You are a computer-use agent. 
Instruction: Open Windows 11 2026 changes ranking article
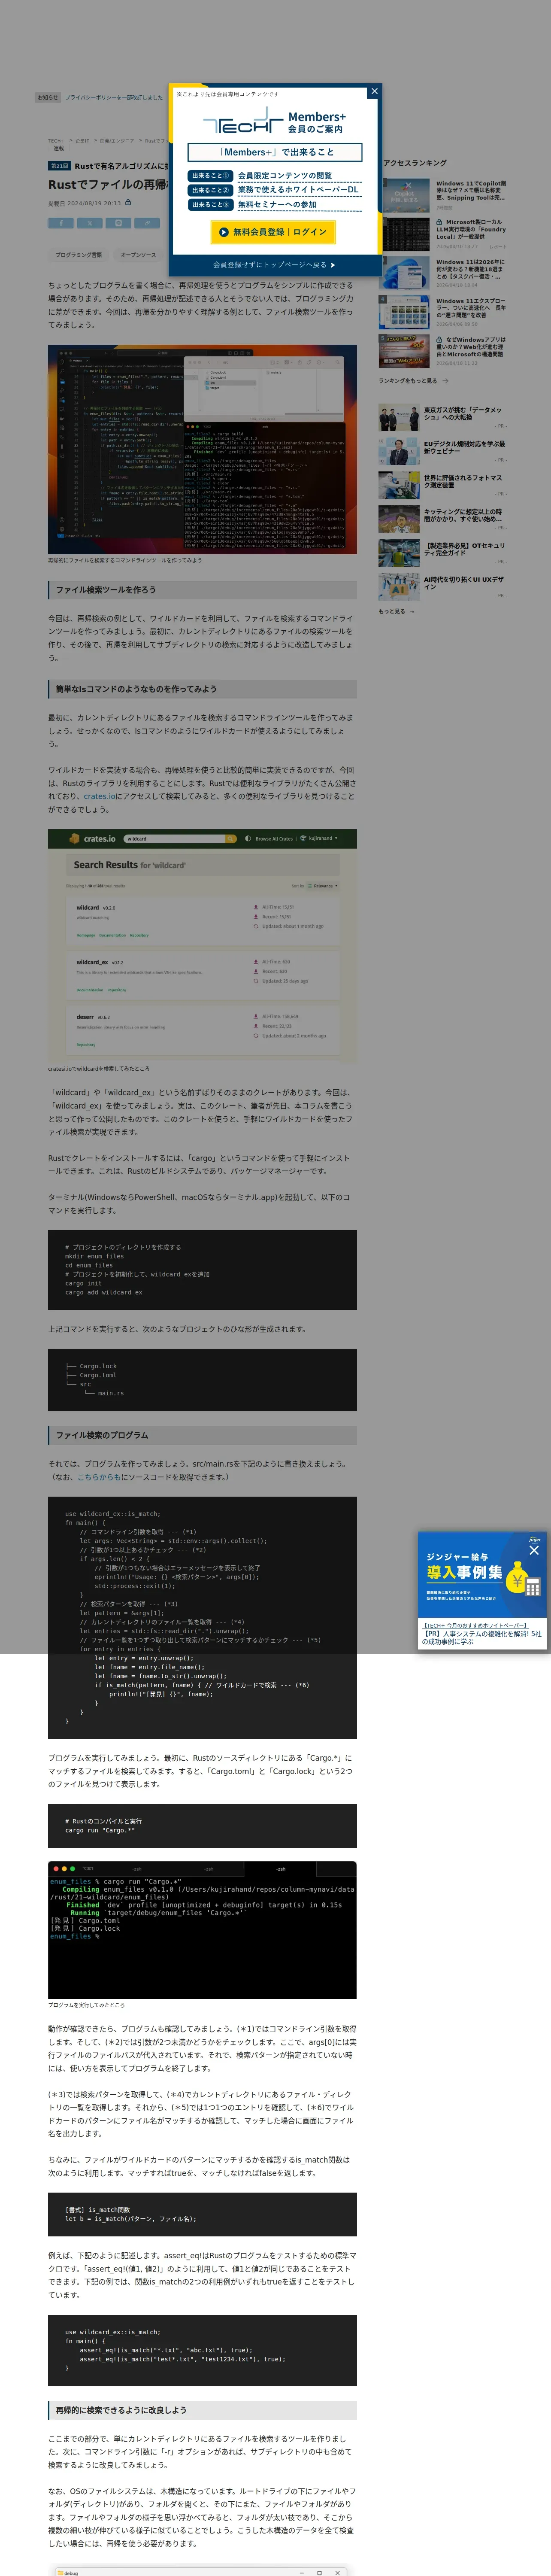(471, 270)
